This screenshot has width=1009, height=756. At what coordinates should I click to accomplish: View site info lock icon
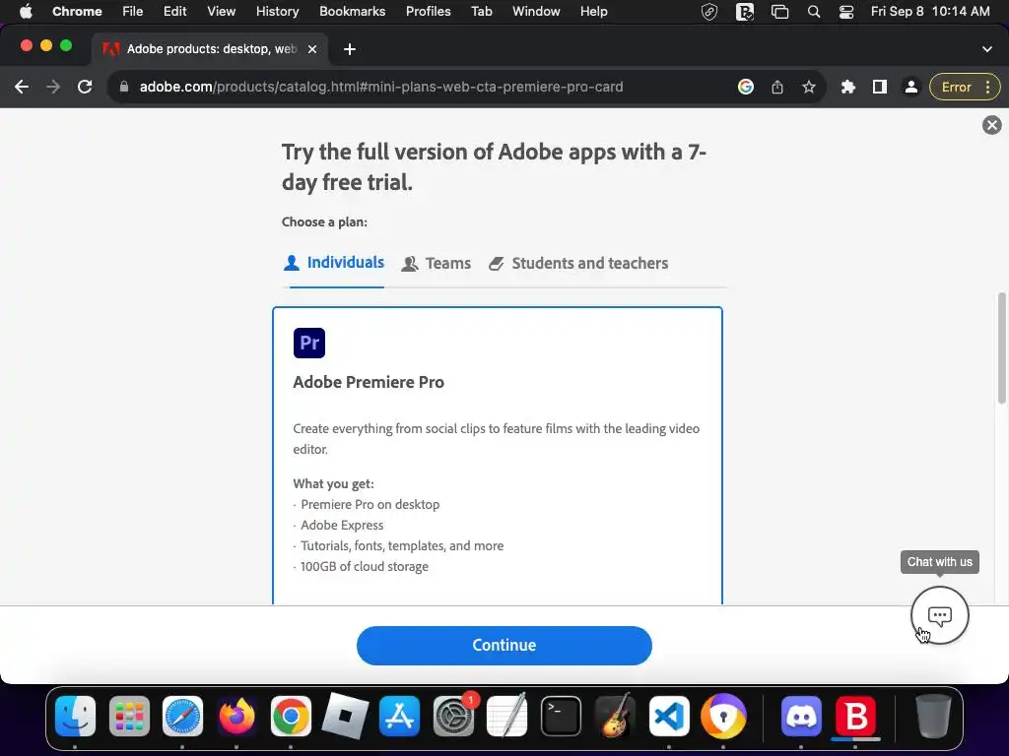[124, 87]
